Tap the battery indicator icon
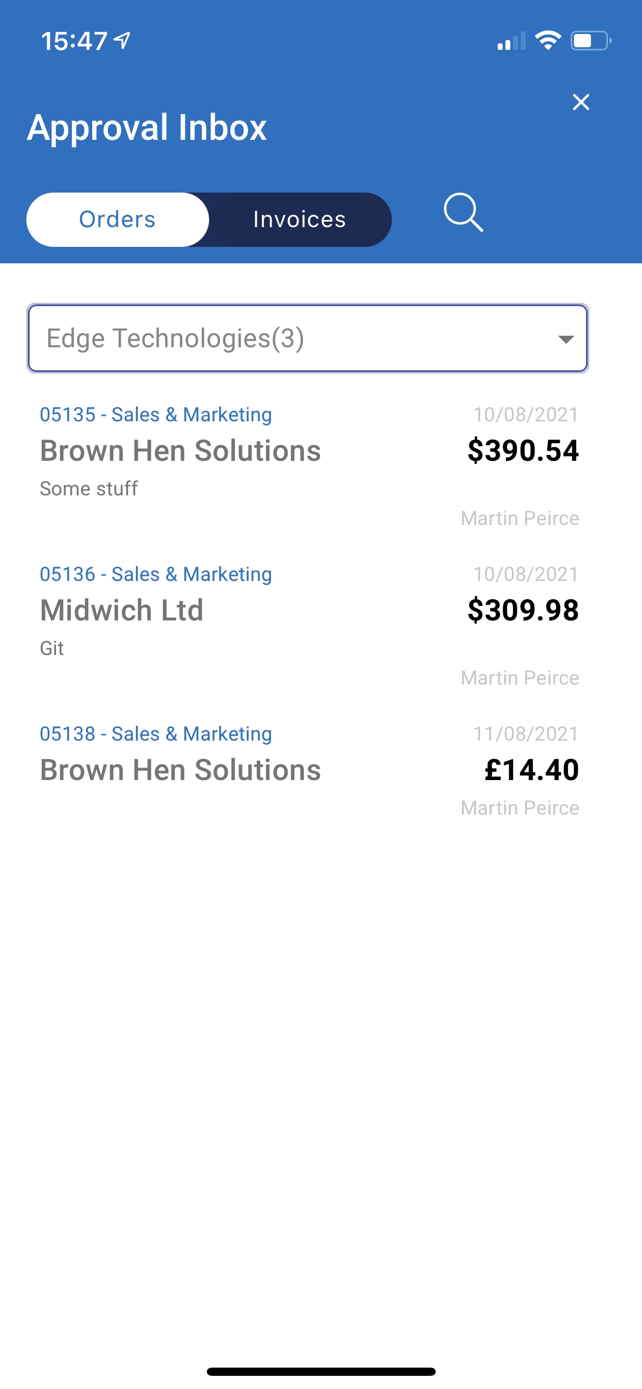The width and height of the screenshot is (642, 1389). 591,41
